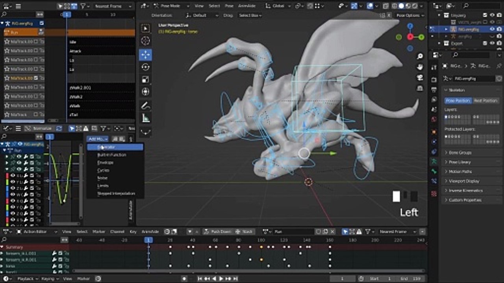Click the viewport zoom magnifier icon
Screen dimensions: 504x283
(x=420, y=57)
